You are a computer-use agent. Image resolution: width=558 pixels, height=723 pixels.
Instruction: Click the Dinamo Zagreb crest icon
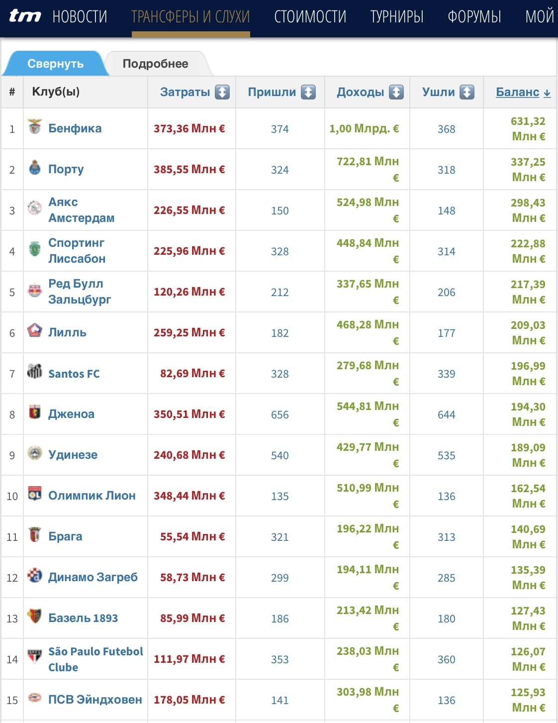click(x=35, y=576)
